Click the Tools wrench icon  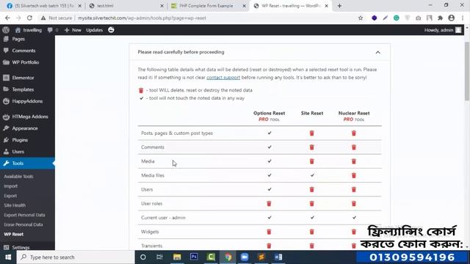click(x=6, y=163)
